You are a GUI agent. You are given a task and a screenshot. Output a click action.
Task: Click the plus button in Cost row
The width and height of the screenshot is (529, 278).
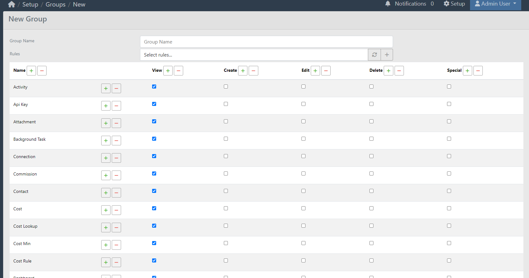click(106, 210)
